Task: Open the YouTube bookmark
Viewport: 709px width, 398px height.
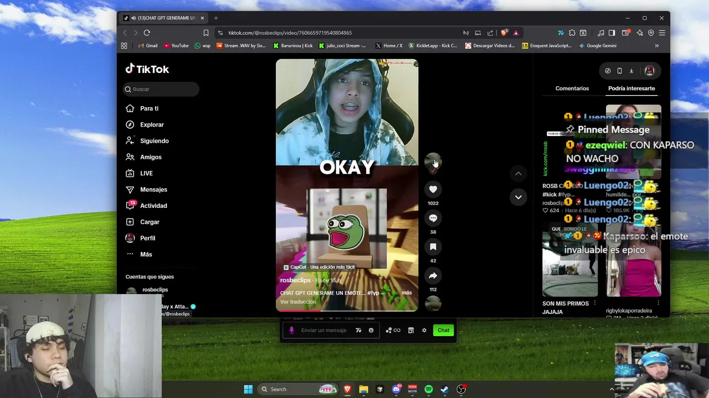Action: point(176,46)
